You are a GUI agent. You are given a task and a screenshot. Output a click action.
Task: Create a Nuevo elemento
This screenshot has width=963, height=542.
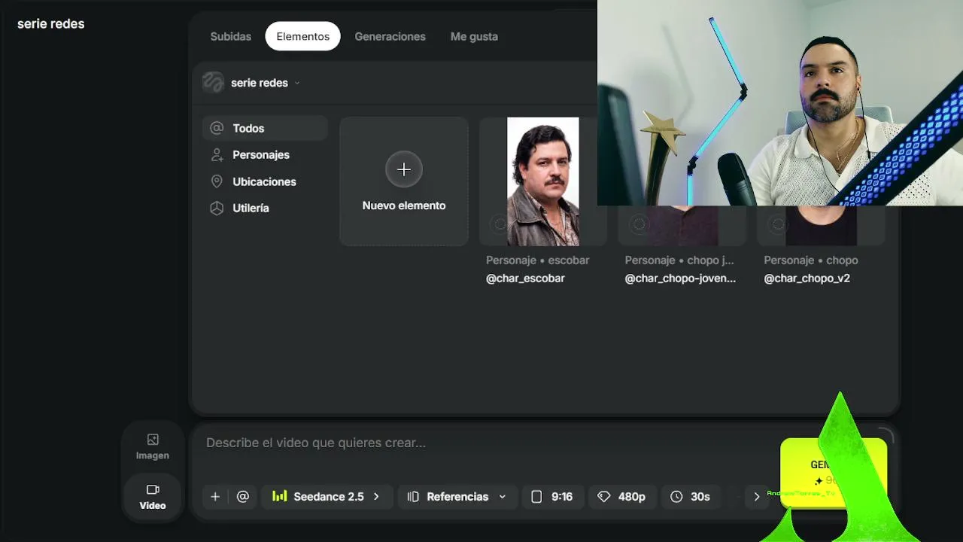click(404, 181)
